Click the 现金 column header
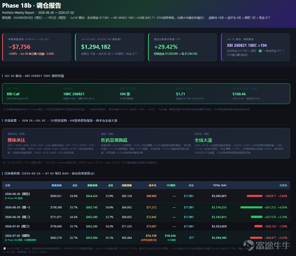The image size is (296, 256). coord(191,186)
